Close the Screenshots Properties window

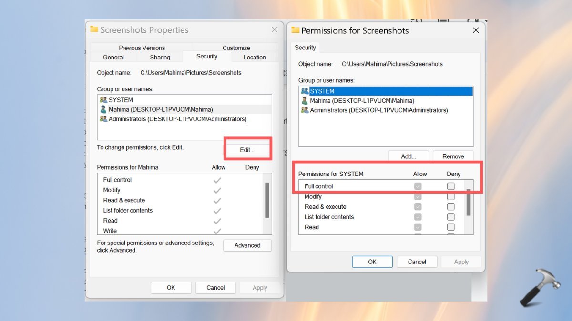click(x=275, y=29)
